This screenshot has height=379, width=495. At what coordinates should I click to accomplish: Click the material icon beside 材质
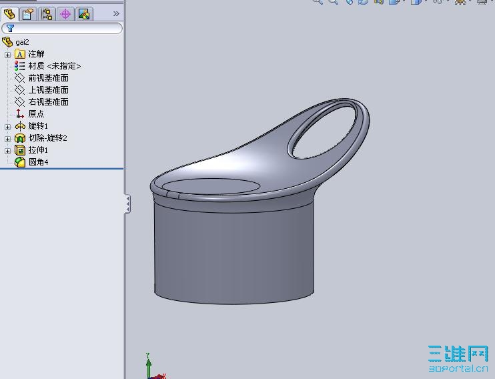click(19, 66)
